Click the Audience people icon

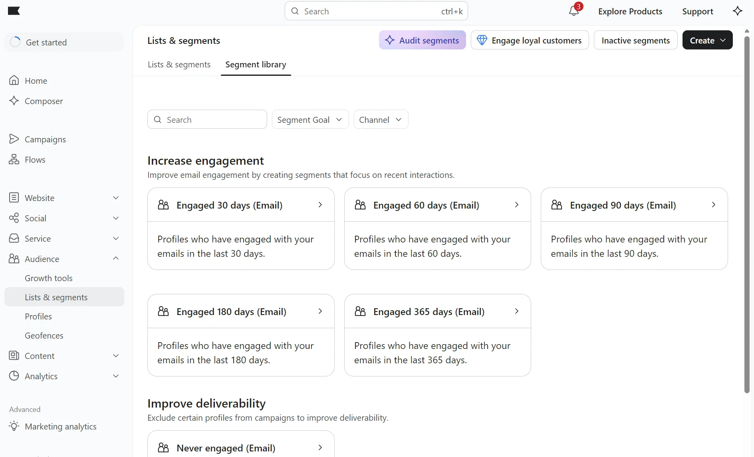click(14, 259)
